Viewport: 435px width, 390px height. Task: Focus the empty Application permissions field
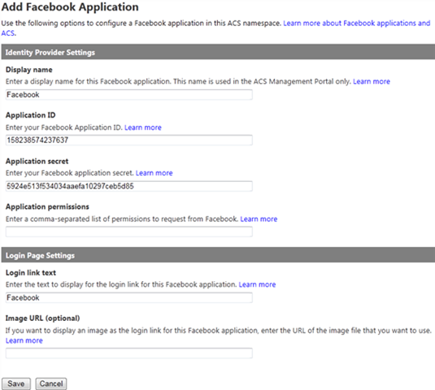point(129,232)
